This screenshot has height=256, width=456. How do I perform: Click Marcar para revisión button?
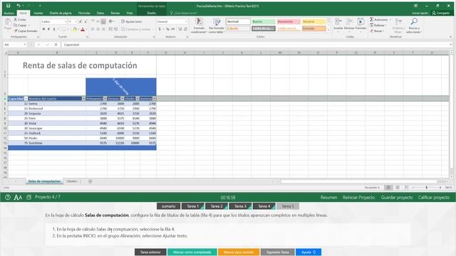pyautogui.click(x=239, y=252)
